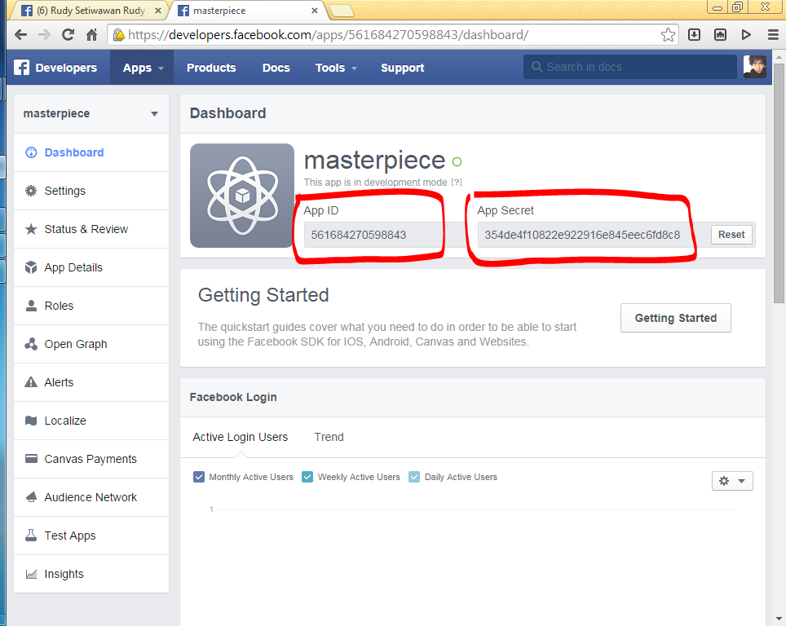The height and width of the screenshot is (626, 786).
Task: Close the Rudy Setiawan browser tab
Action: [158, 11]
